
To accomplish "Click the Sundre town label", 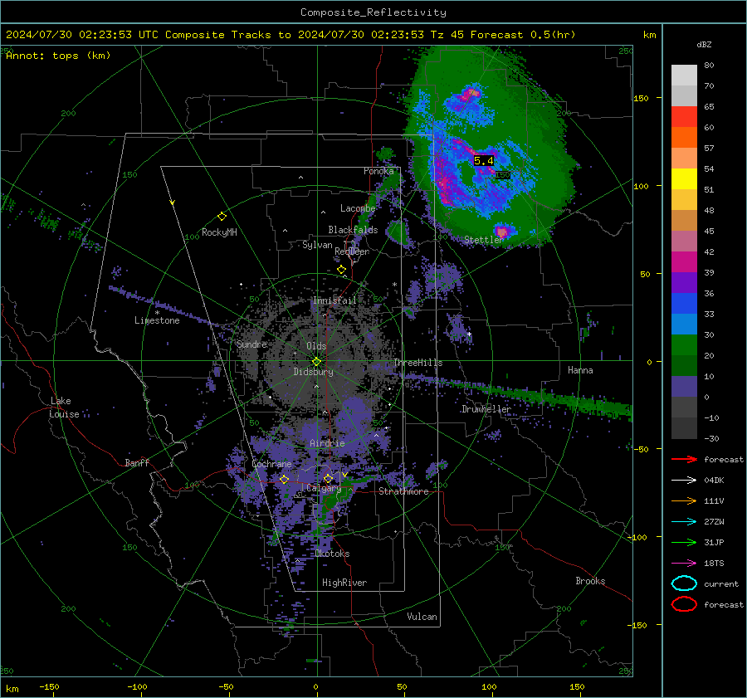I will coord(251,344).
